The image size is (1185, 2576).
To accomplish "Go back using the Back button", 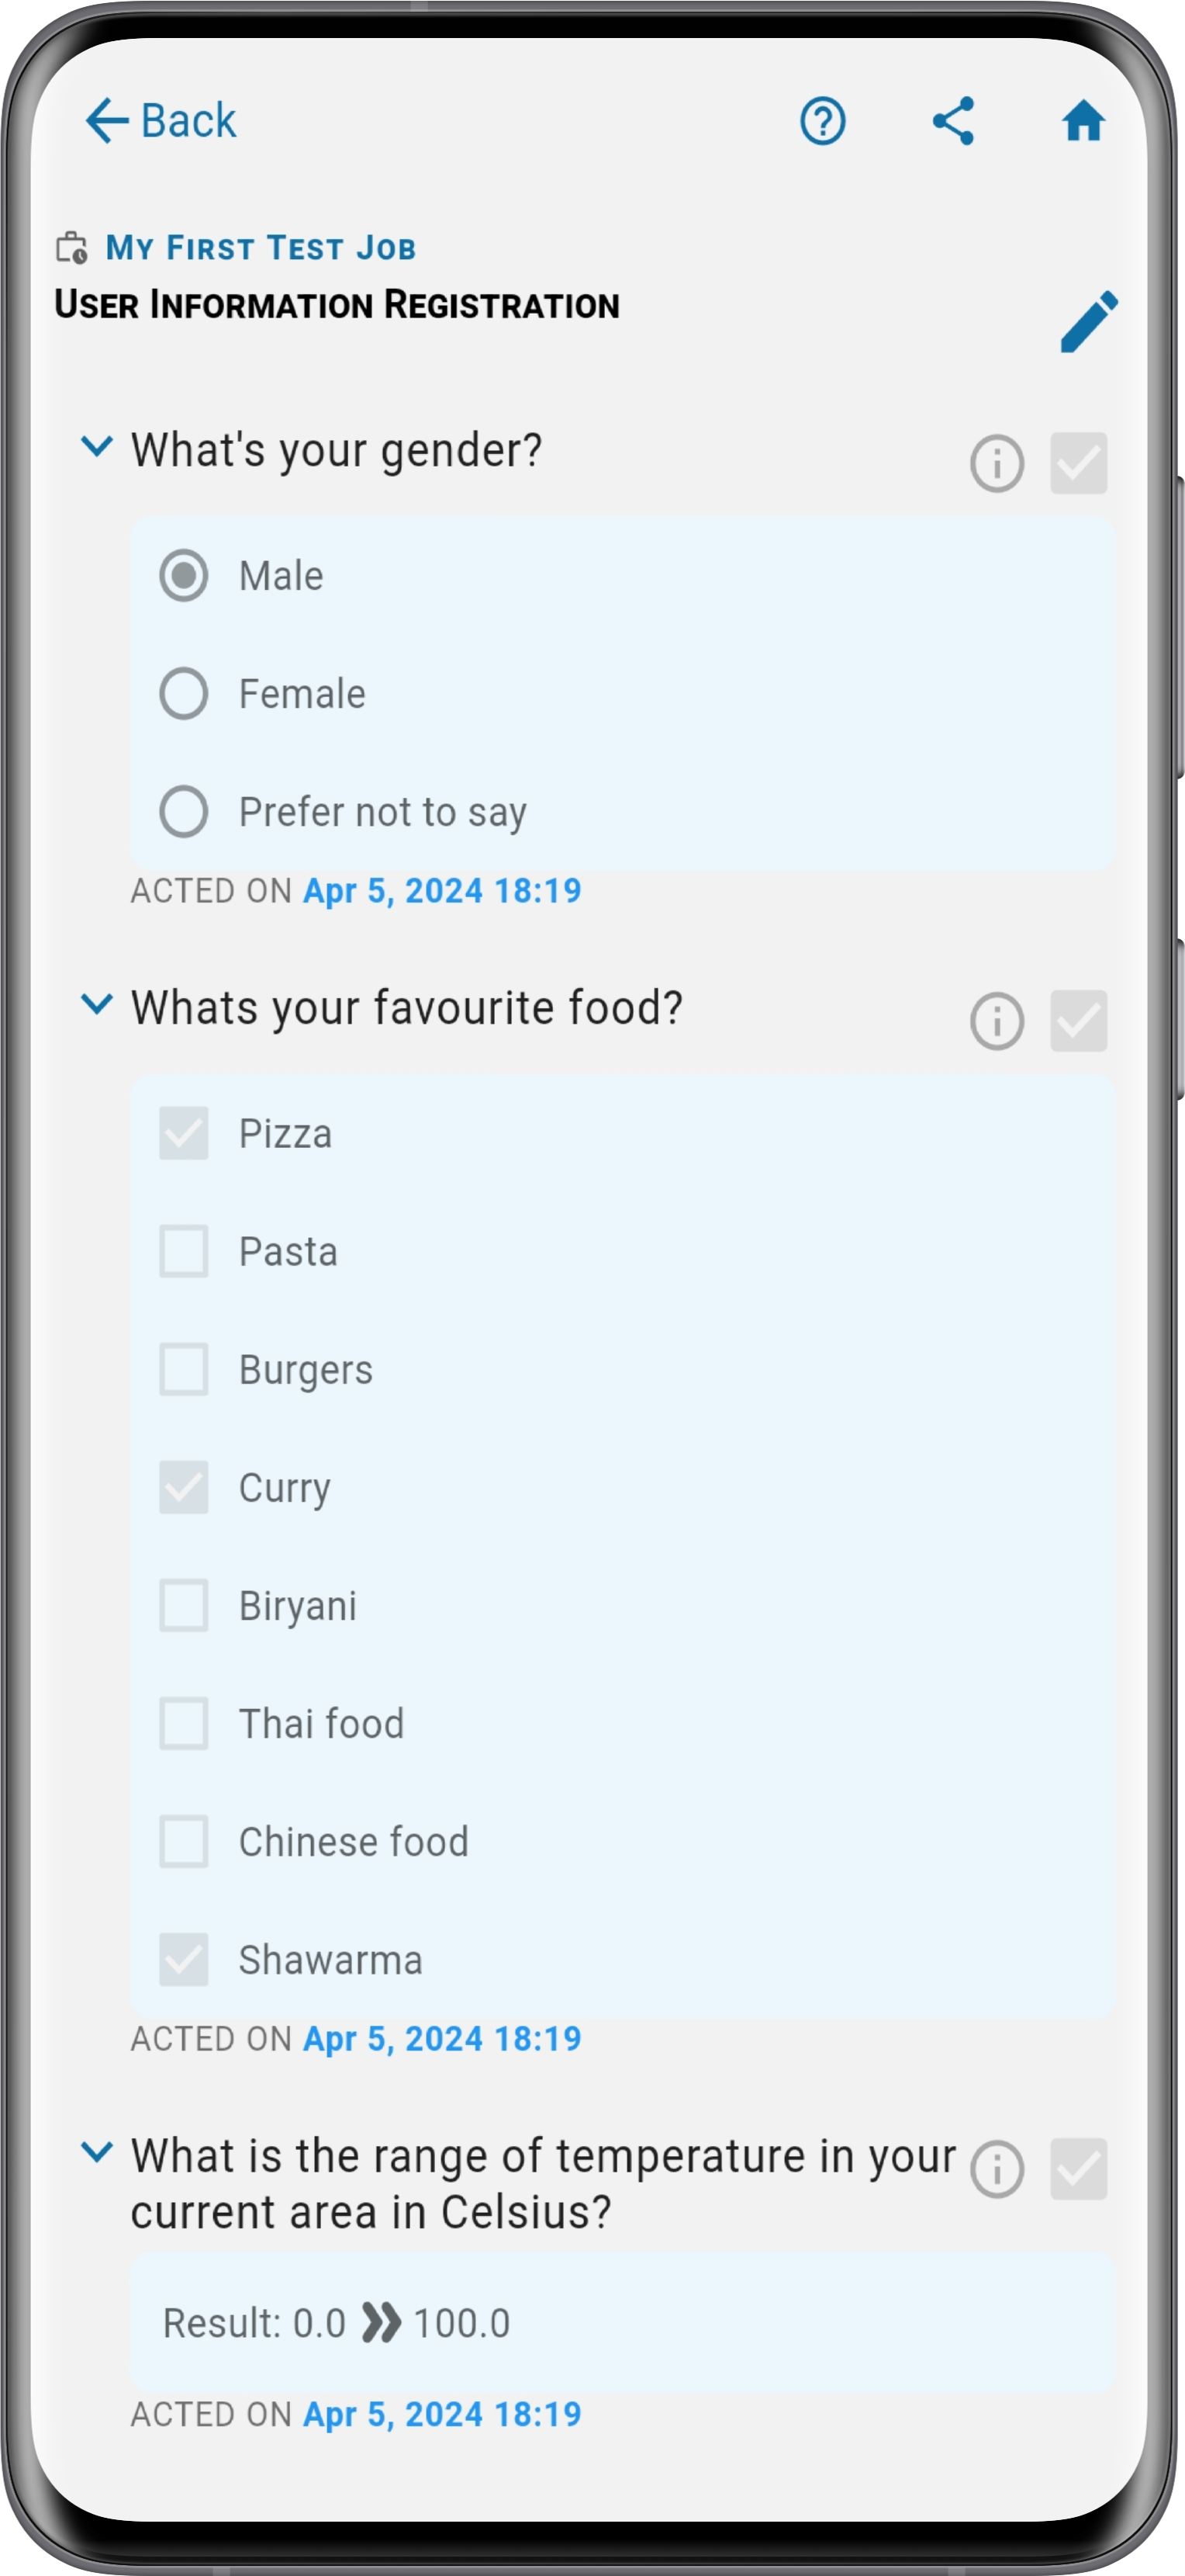I will pyautogui.click(x=161, y=121).
